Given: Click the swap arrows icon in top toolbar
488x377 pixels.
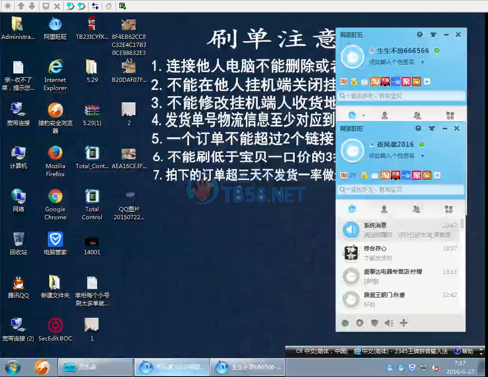Looking at the screenshot, I should point(95,6).
